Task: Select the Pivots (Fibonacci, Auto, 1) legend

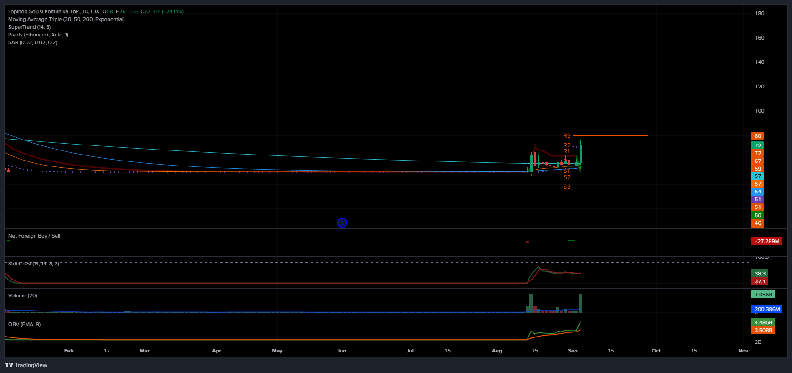Action: tap(38, 35)
